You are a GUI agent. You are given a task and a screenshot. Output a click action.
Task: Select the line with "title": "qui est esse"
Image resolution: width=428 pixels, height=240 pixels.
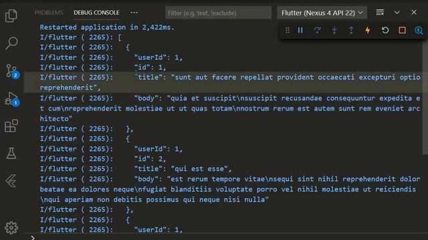click(136, 169)
